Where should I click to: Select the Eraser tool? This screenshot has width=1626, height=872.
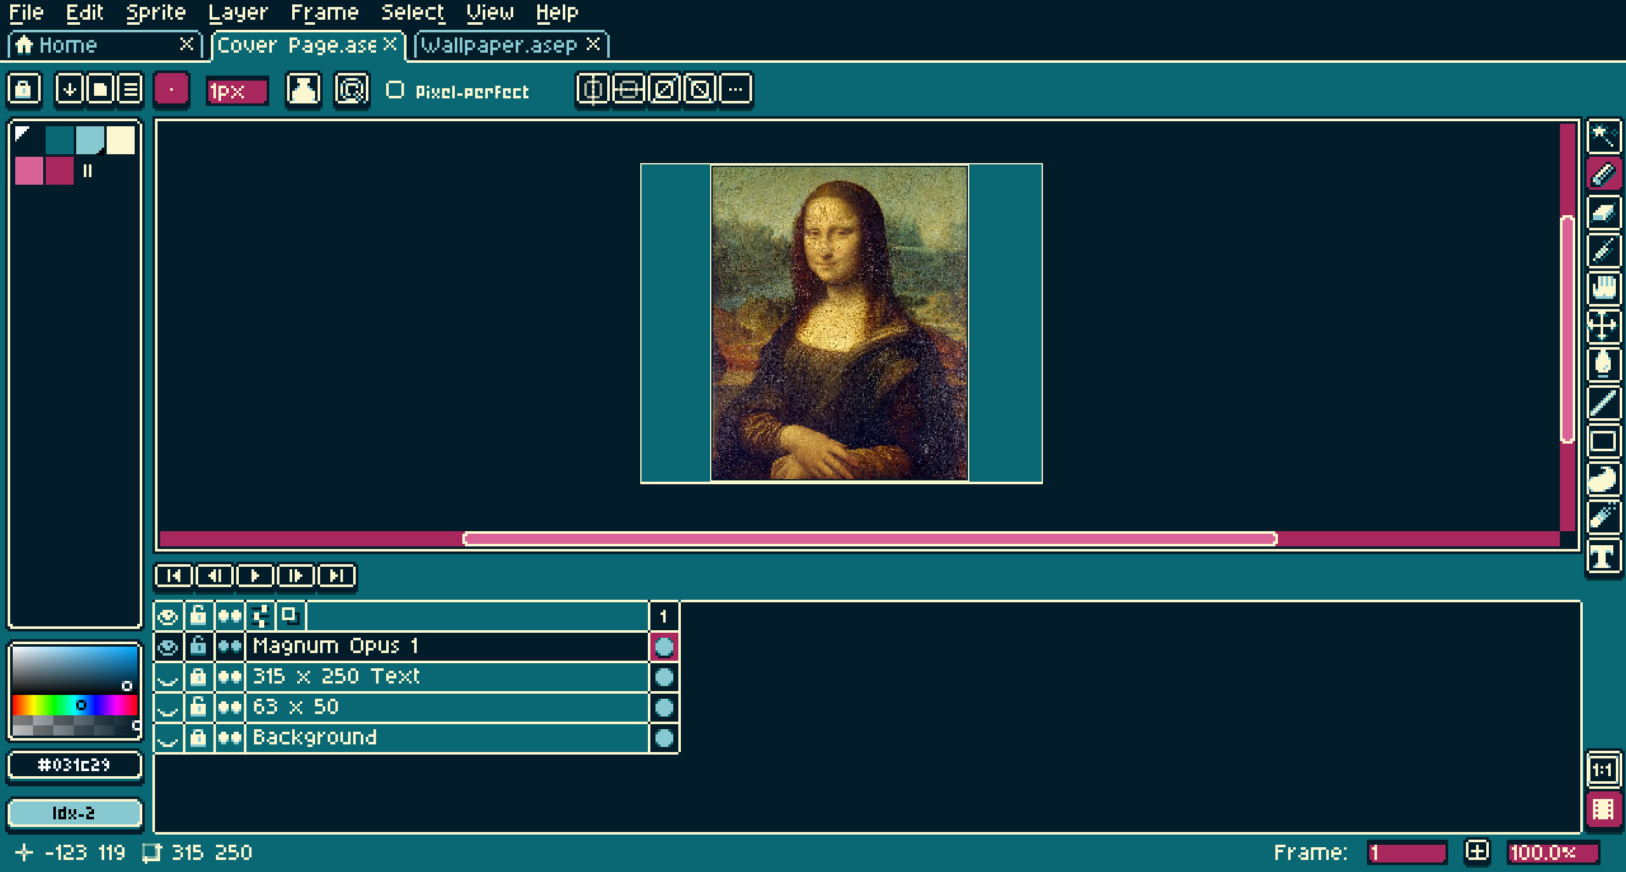pos(1602,213)
